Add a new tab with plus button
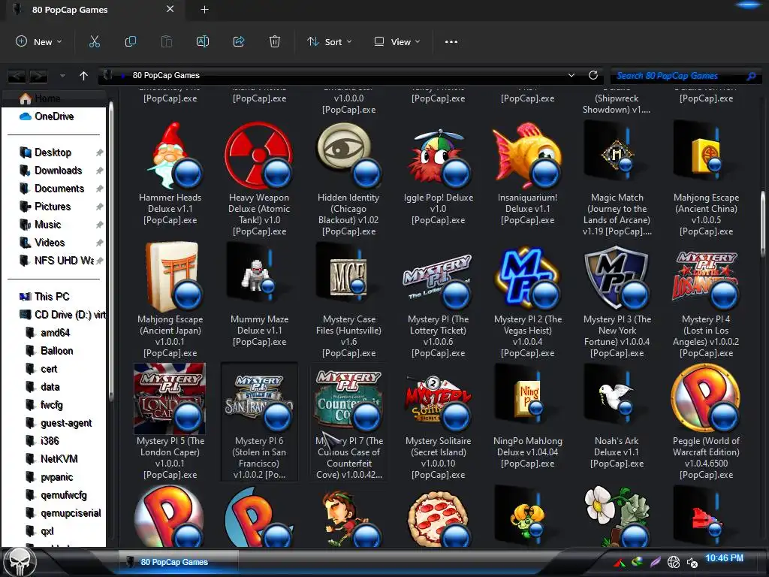769x577 pixels. 204,9
